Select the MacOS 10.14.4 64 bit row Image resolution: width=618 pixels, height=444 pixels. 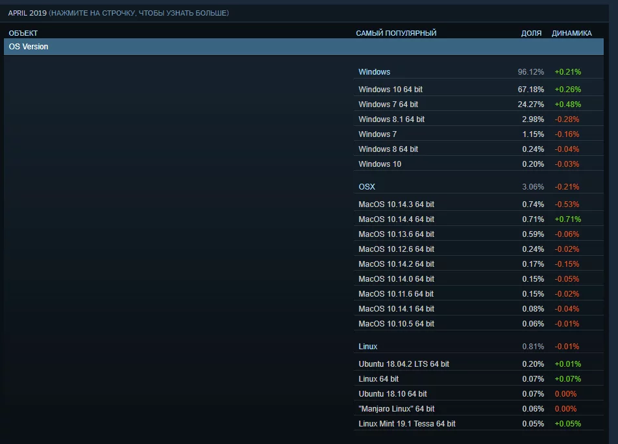point(478,219)
